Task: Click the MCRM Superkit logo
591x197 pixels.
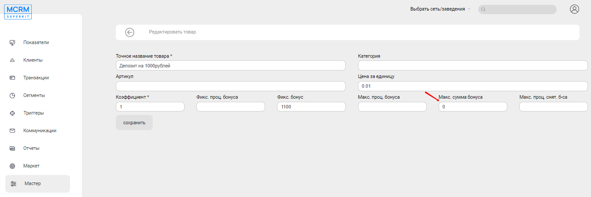Action: 18,11
